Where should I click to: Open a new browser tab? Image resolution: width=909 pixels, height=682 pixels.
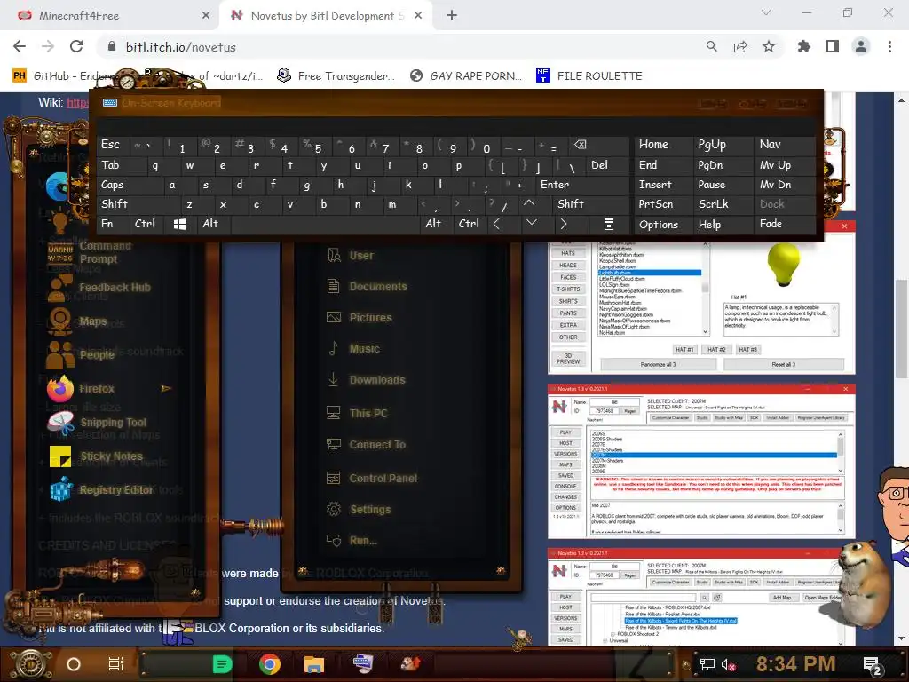coord(452,16)
